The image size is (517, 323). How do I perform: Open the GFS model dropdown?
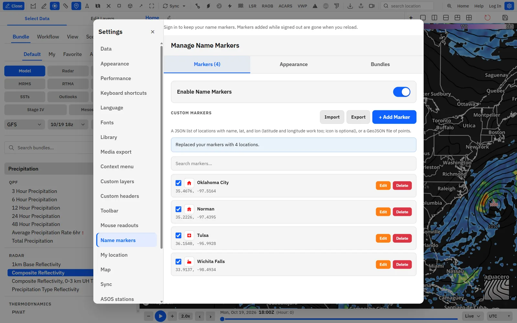click(x=24, y=124)
